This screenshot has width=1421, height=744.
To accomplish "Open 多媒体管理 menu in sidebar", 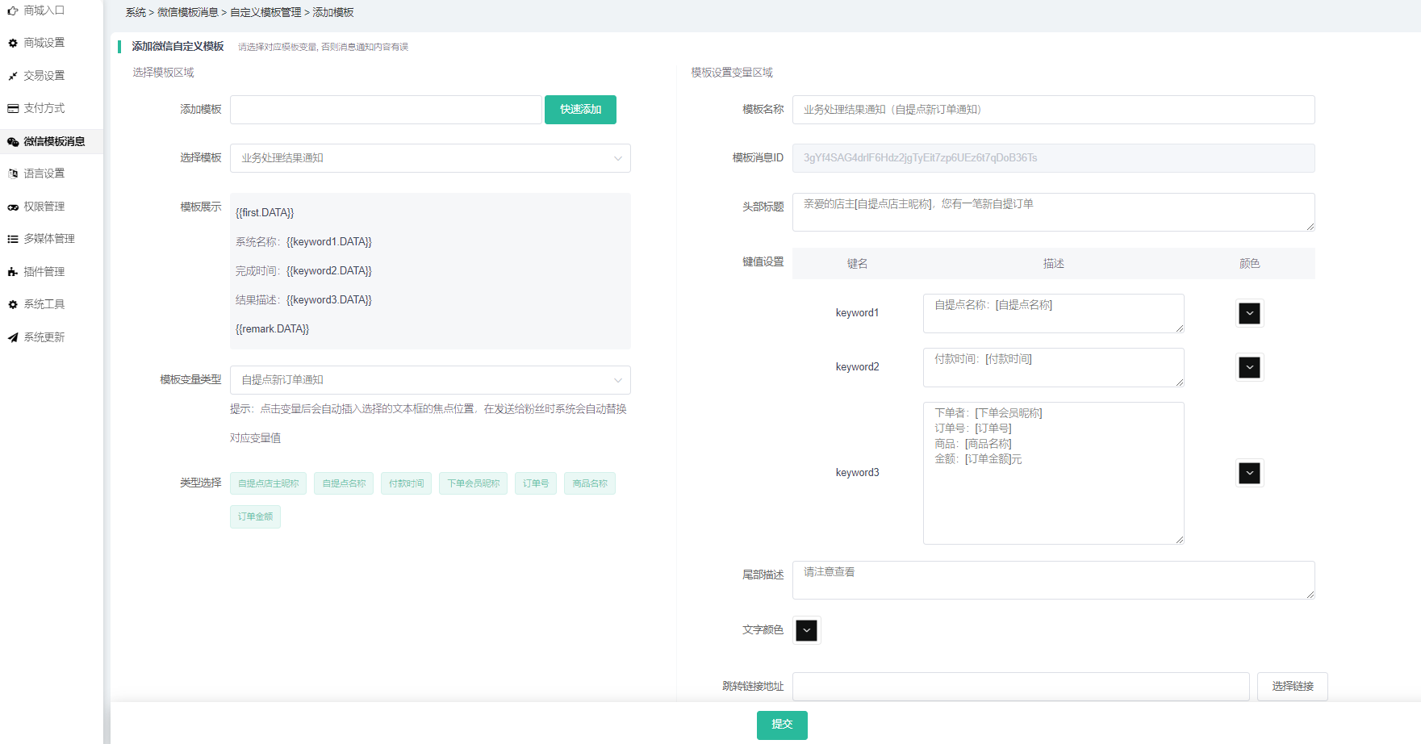I will pos(48,239).
